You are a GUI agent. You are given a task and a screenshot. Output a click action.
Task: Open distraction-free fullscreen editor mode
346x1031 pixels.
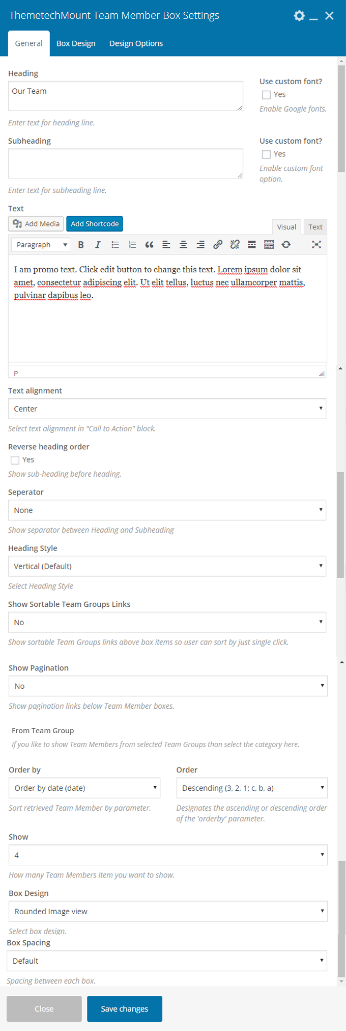point(316,245)
